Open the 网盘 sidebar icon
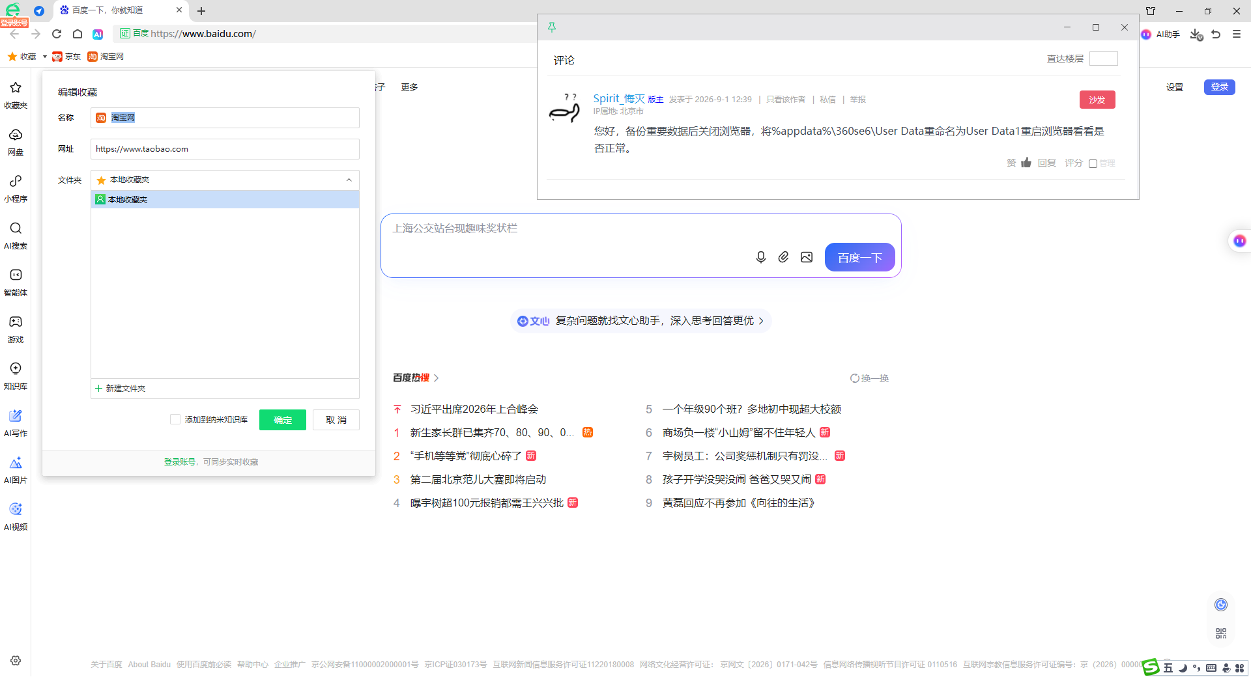This screenshot has height=677, width=1251. (x=16, y=141)
